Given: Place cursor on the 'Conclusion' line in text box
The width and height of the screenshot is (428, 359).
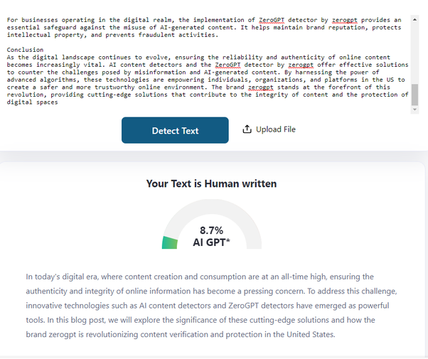Looking at the screenshot, I should pos(25,50).
